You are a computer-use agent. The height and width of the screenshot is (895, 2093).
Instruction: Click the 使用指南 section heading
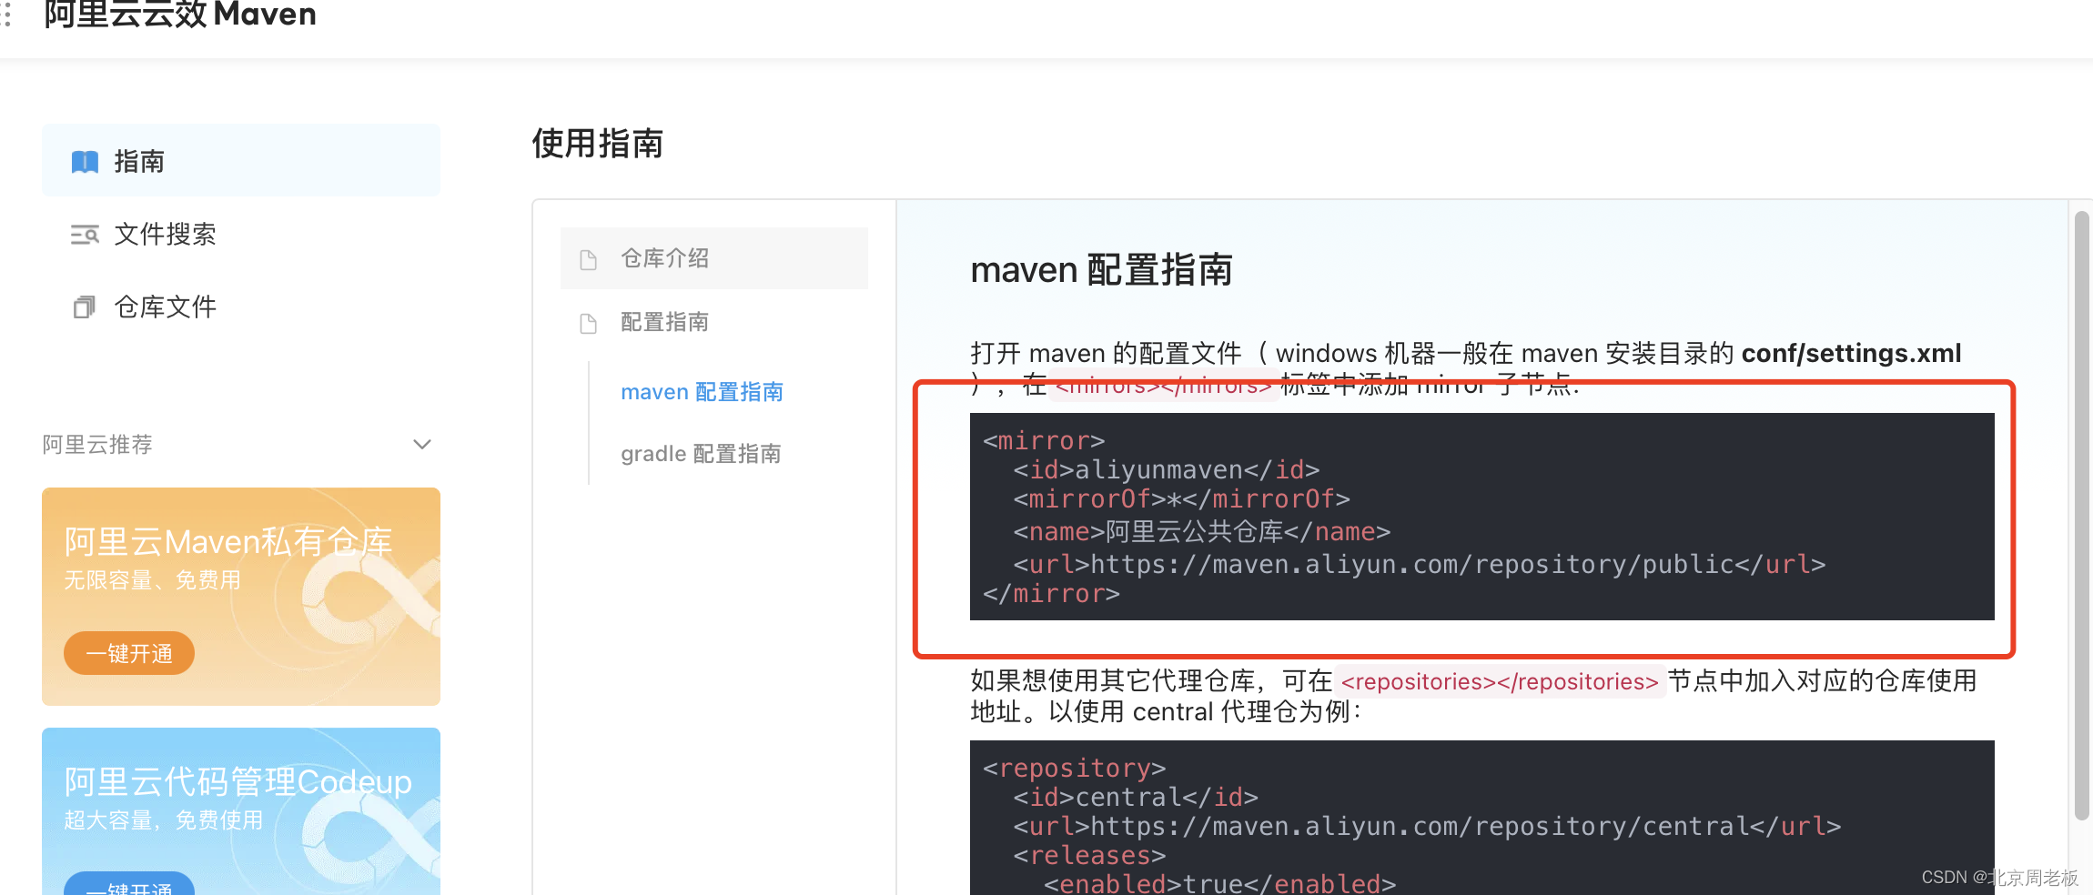tap(598, 144)
